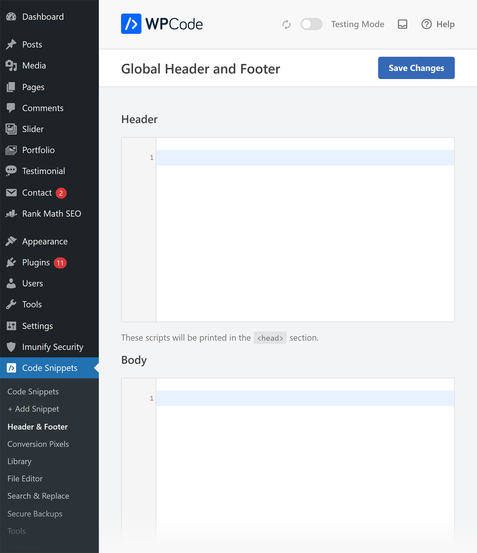Viewport: 477px width, 553px height.
Task: Click the Plugins update badge showing 11
Action: pos(60,263)
